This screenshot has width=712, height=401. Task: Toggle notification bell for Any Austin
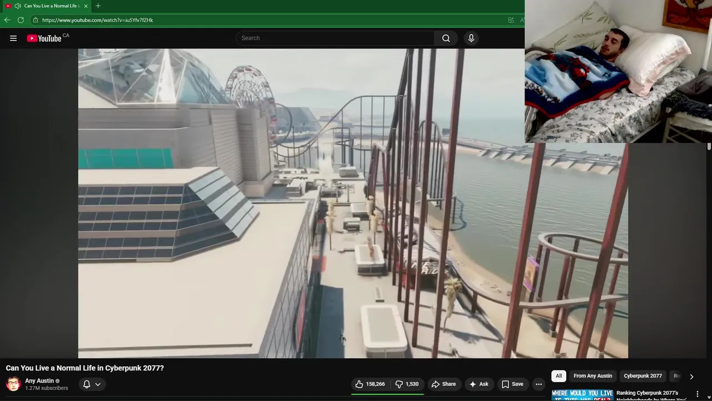(87, 384)
